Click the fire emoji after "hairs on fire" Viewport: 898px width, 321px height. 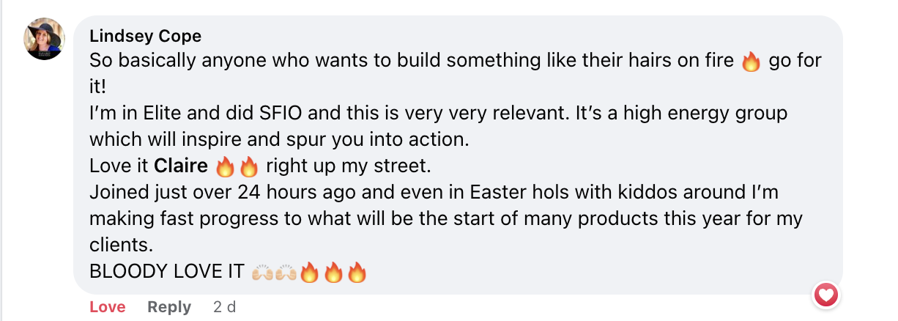tap(751, 62)
